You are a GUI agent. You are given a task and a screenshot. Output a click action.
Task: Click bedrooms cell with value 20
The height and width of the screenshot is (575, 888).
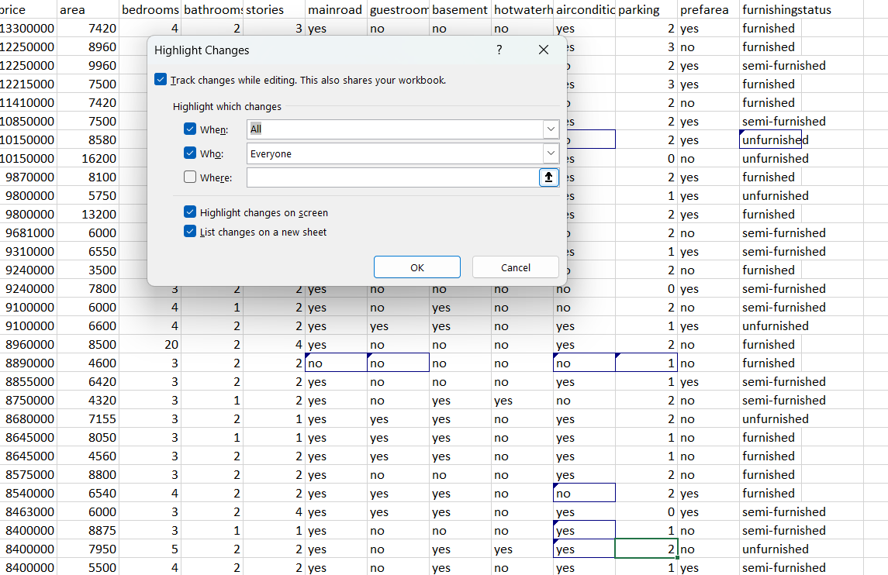(150, 345)
